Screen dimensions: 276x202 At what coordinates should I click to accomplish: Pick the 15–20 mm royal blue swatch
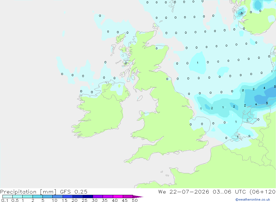(68, 196)
